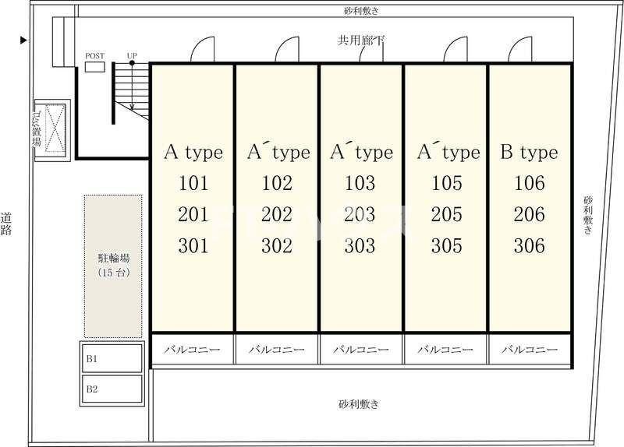The image size is (624, 447).
Task: Click room number 301
Action: 193,245
